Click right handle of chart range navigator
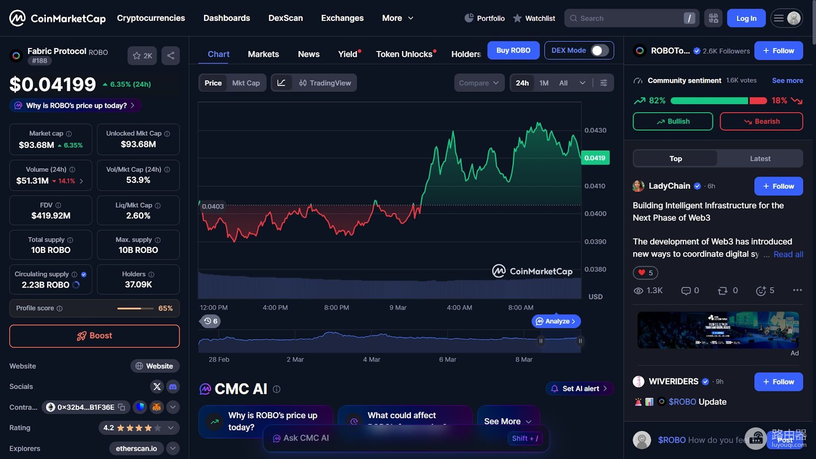The image size is (816, 459). (x=580, y=341)
